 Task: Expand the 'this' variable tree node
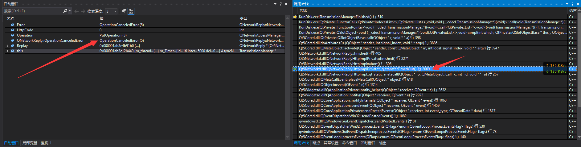8,51
